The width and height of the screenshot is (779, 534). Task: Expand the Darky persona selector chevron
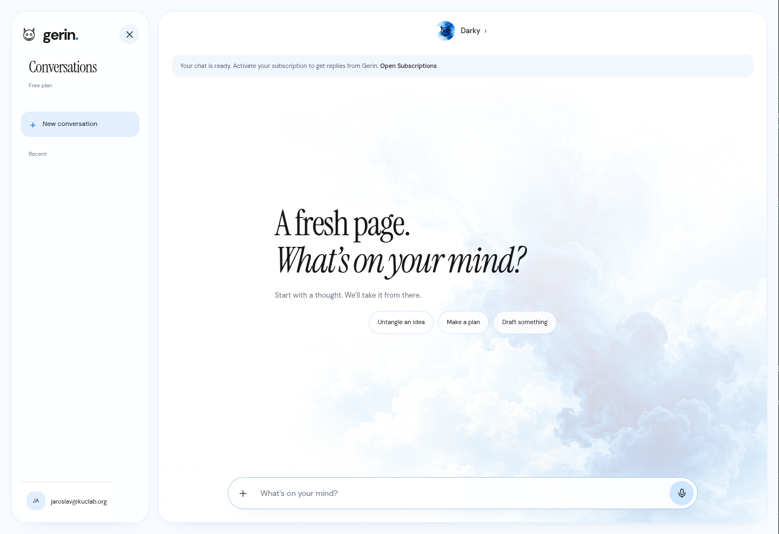[x=485, y=31]
